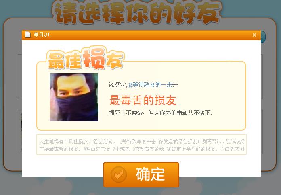The height and width of the screenshot is (195, 281).
Task: Click the masked-man avatar photo
Action: tap(74, 97)
